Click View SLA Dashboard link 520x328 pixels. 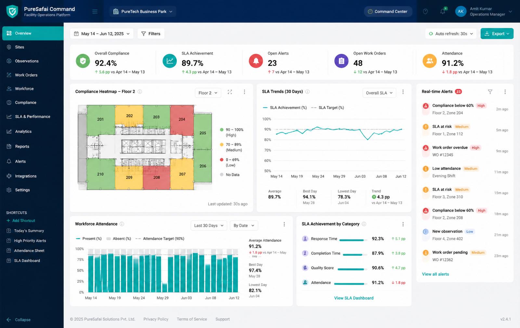354,298
